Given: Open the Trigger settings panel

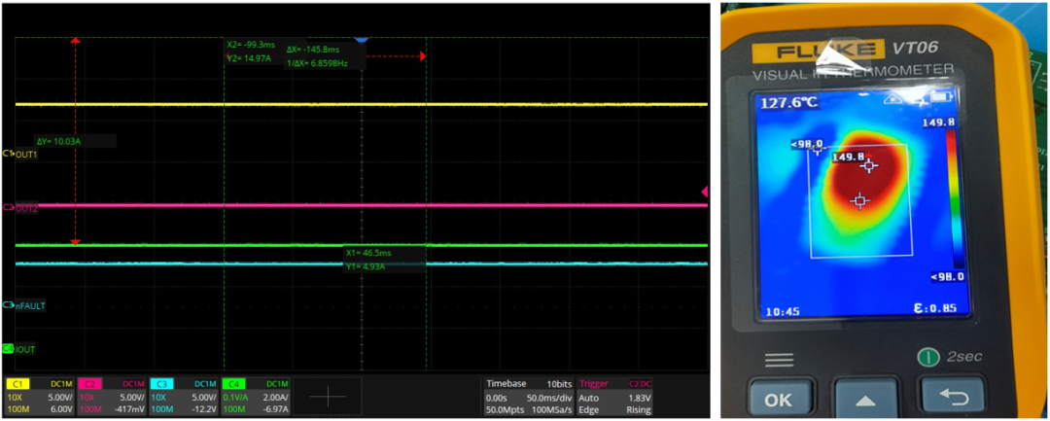Looking at the screenshot, I should [x=614, y=397].
